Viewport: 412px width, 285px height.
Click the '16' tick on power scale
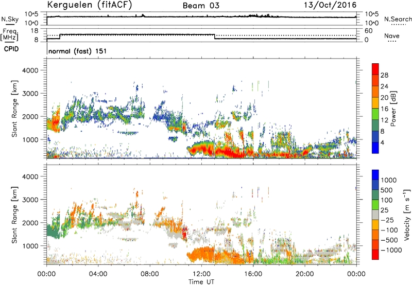384,109
